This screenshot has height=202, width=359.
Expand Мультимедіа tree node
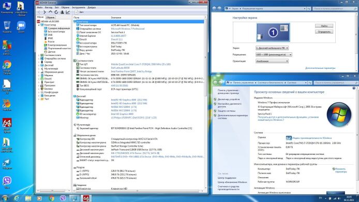(x=39, y=68)
